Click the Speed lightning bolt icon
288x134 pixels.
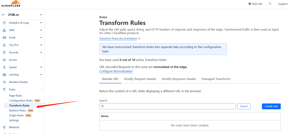(x=4, y=67)
